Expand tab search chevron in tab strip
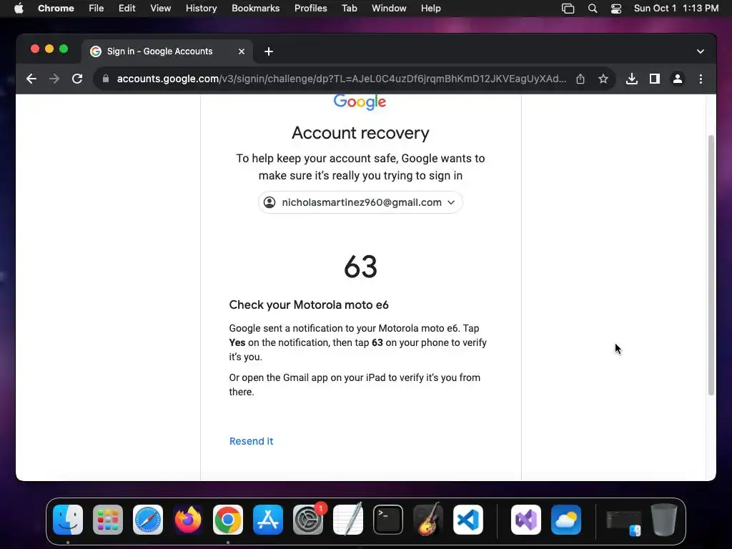Viewport: 732px width, 549px height. 701,51
